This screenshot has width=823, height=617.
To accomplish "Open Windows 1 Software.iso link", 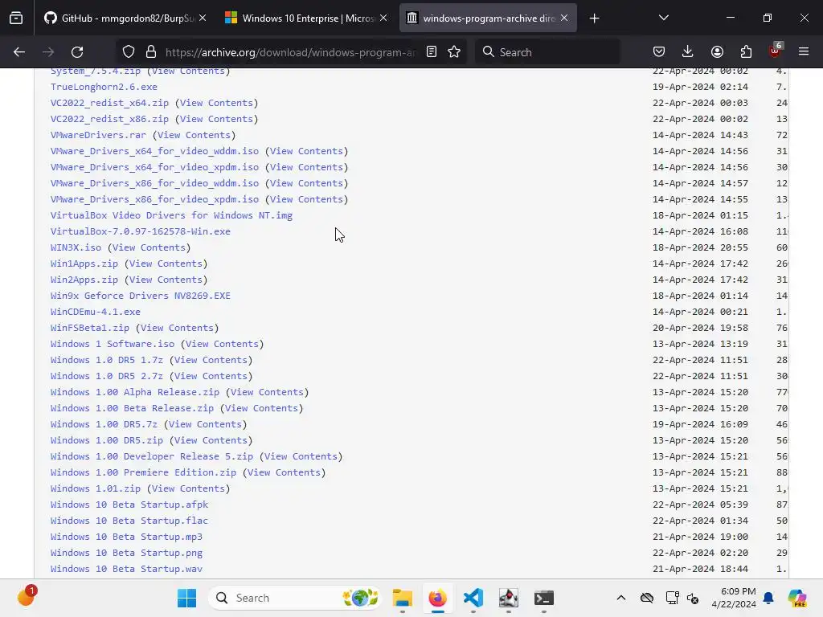I will [113, 344].
